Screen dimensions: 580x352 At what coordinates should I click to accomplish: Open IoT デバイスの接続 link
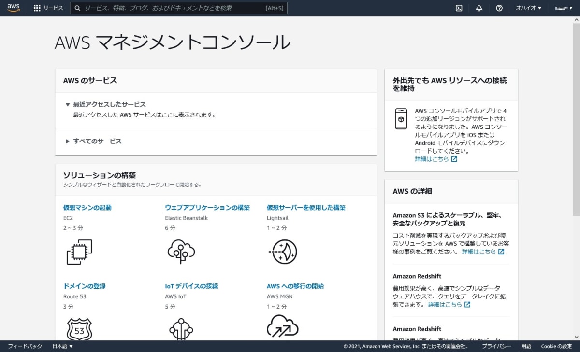pyautogui.click(x=191, y=286)
